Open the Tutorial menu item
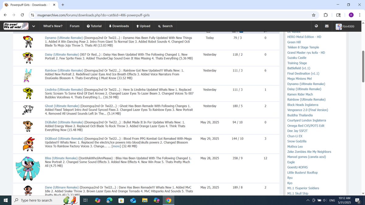The height and width of the screenshot is (205, 365). tap(94, 26)
